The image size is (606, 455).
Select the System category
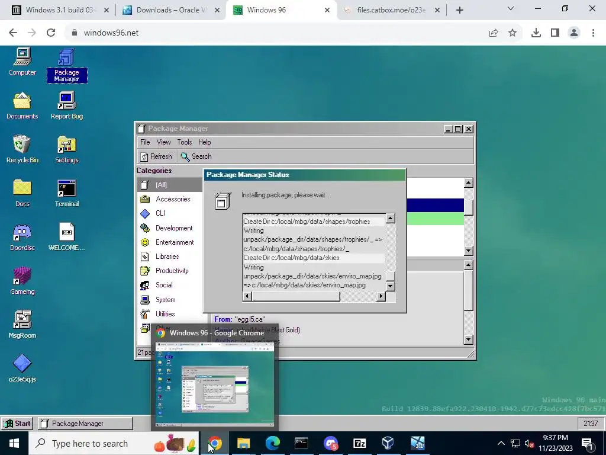click(x=169, y=299)
